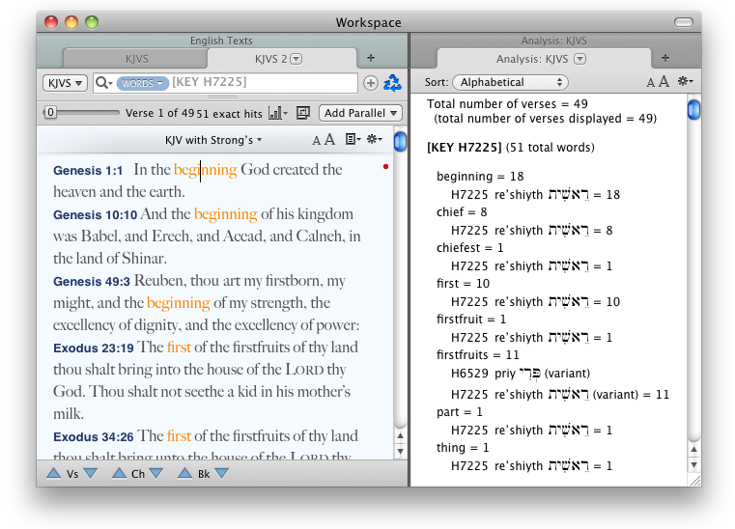Open the Analysis pane gear menu
This screenshot has width=735, height=529.
tap(685, 83)
